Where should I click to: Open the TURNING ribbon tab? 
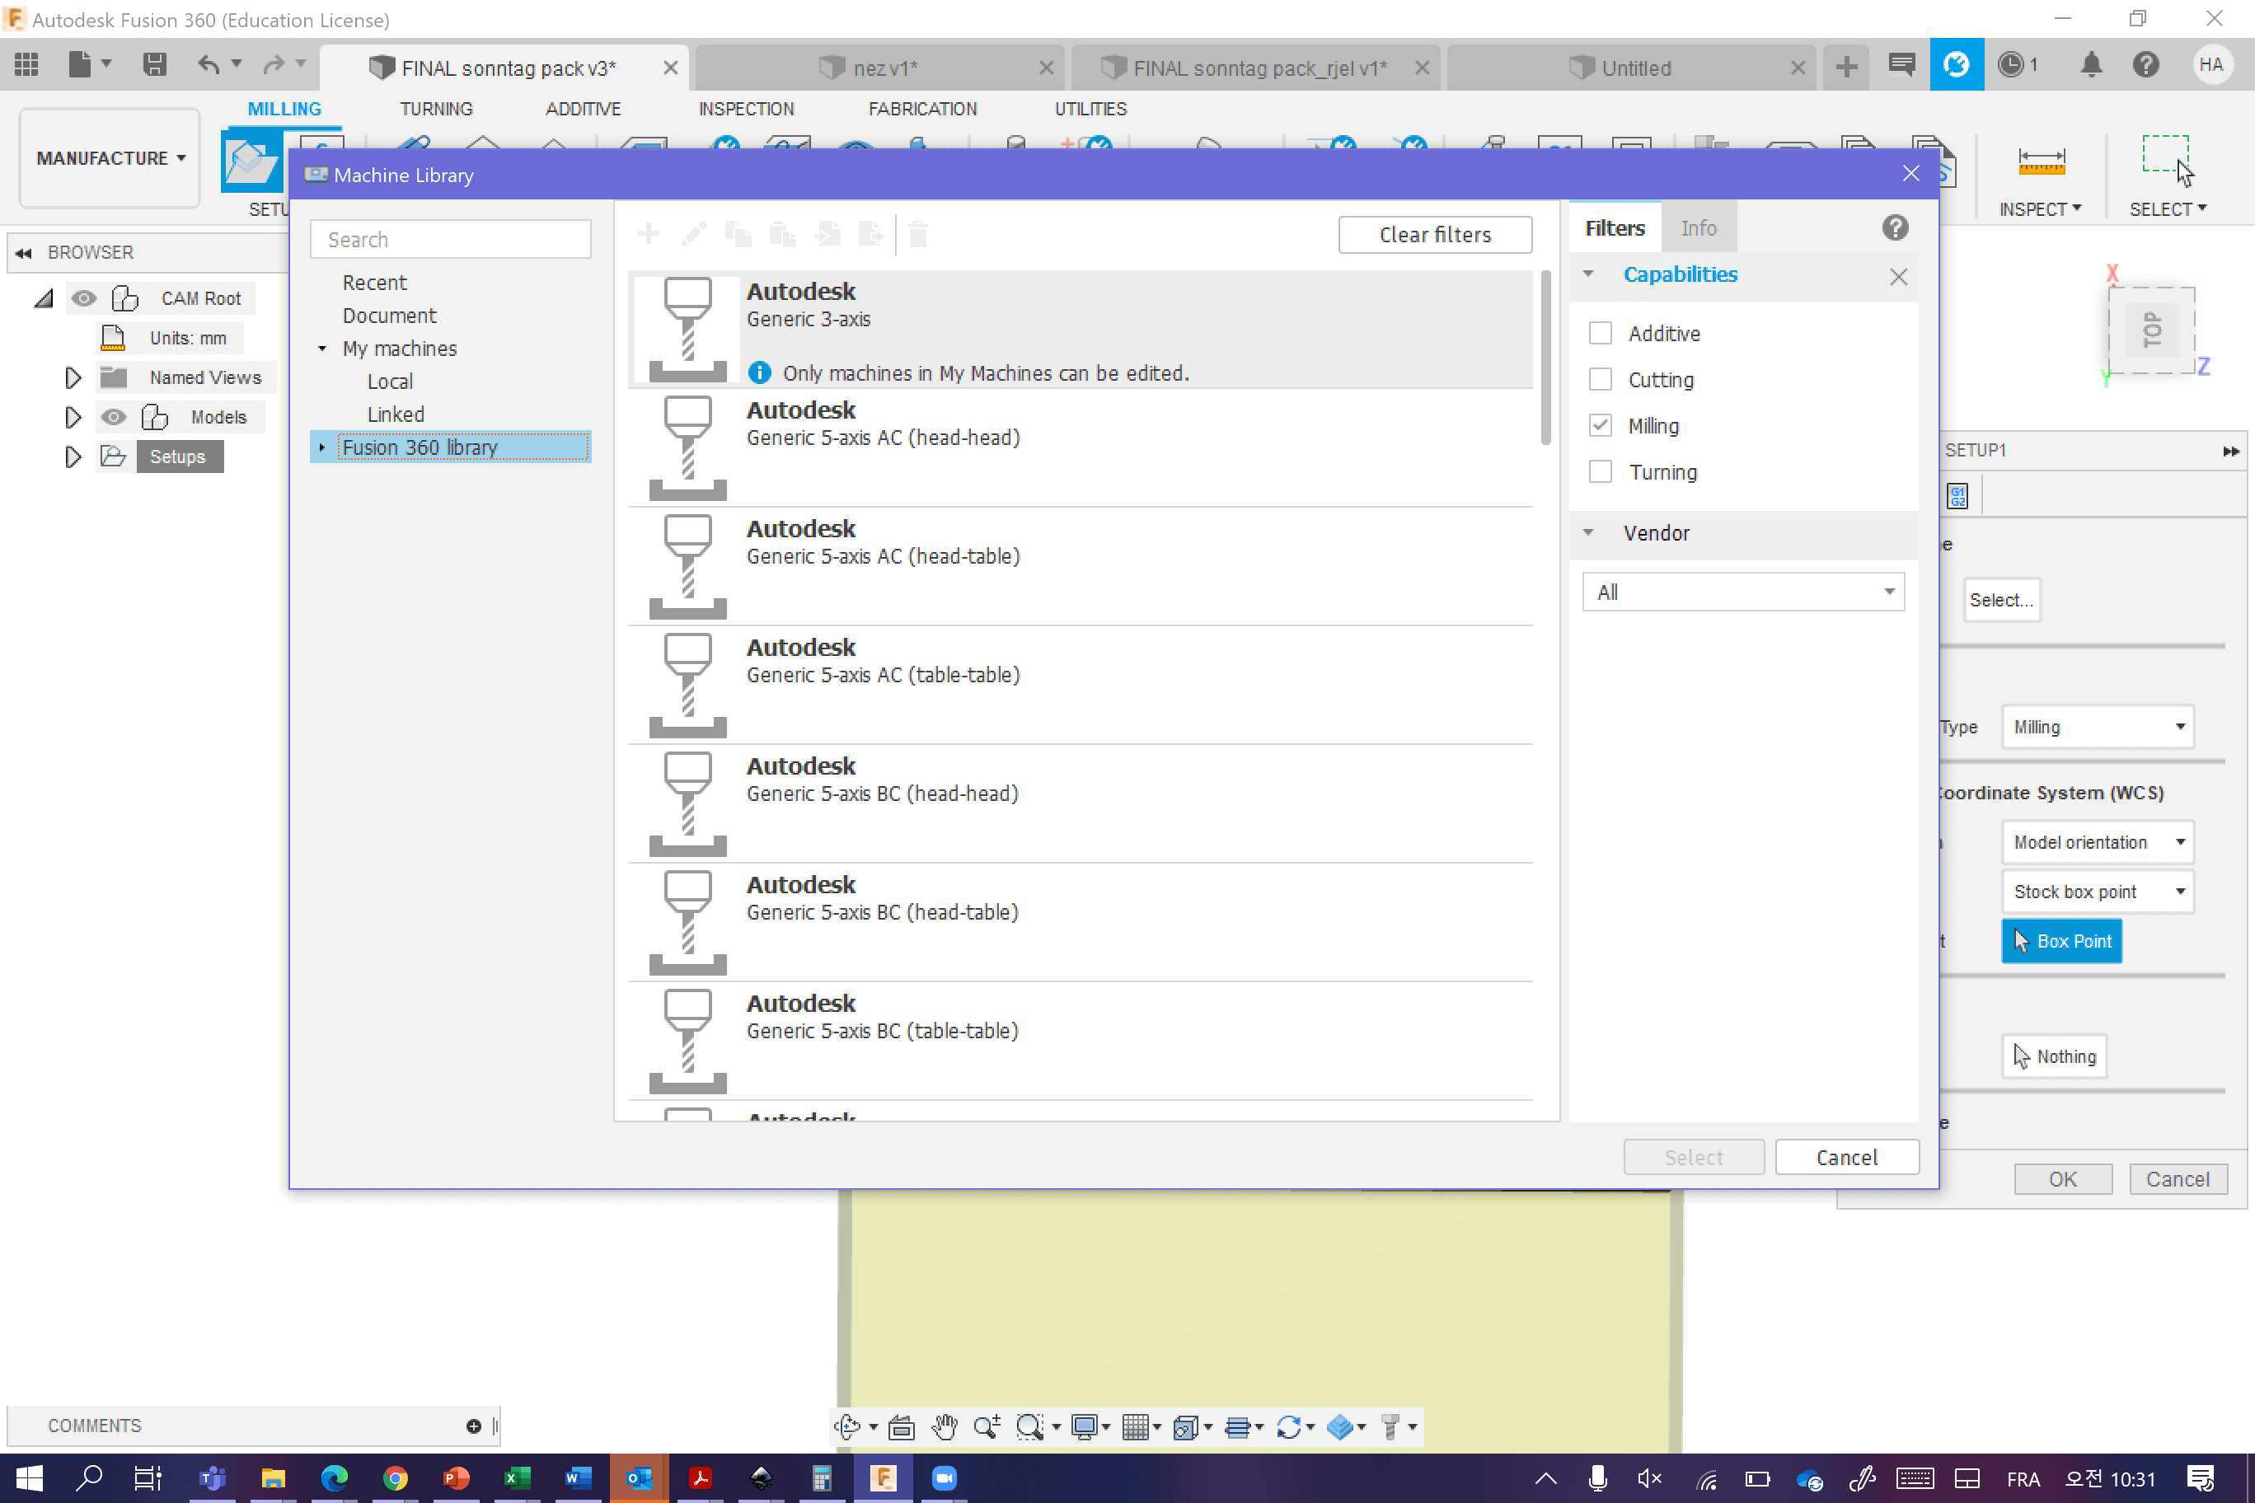coord(435,110)
